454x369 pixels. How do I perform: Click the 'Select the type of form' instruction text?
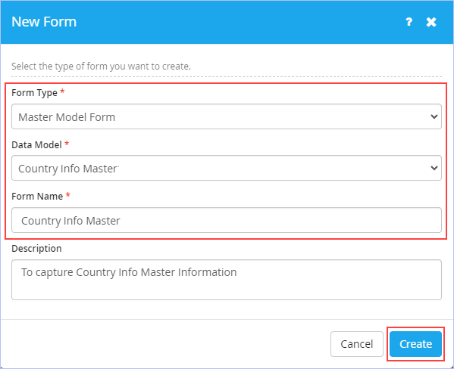point(101,67)
